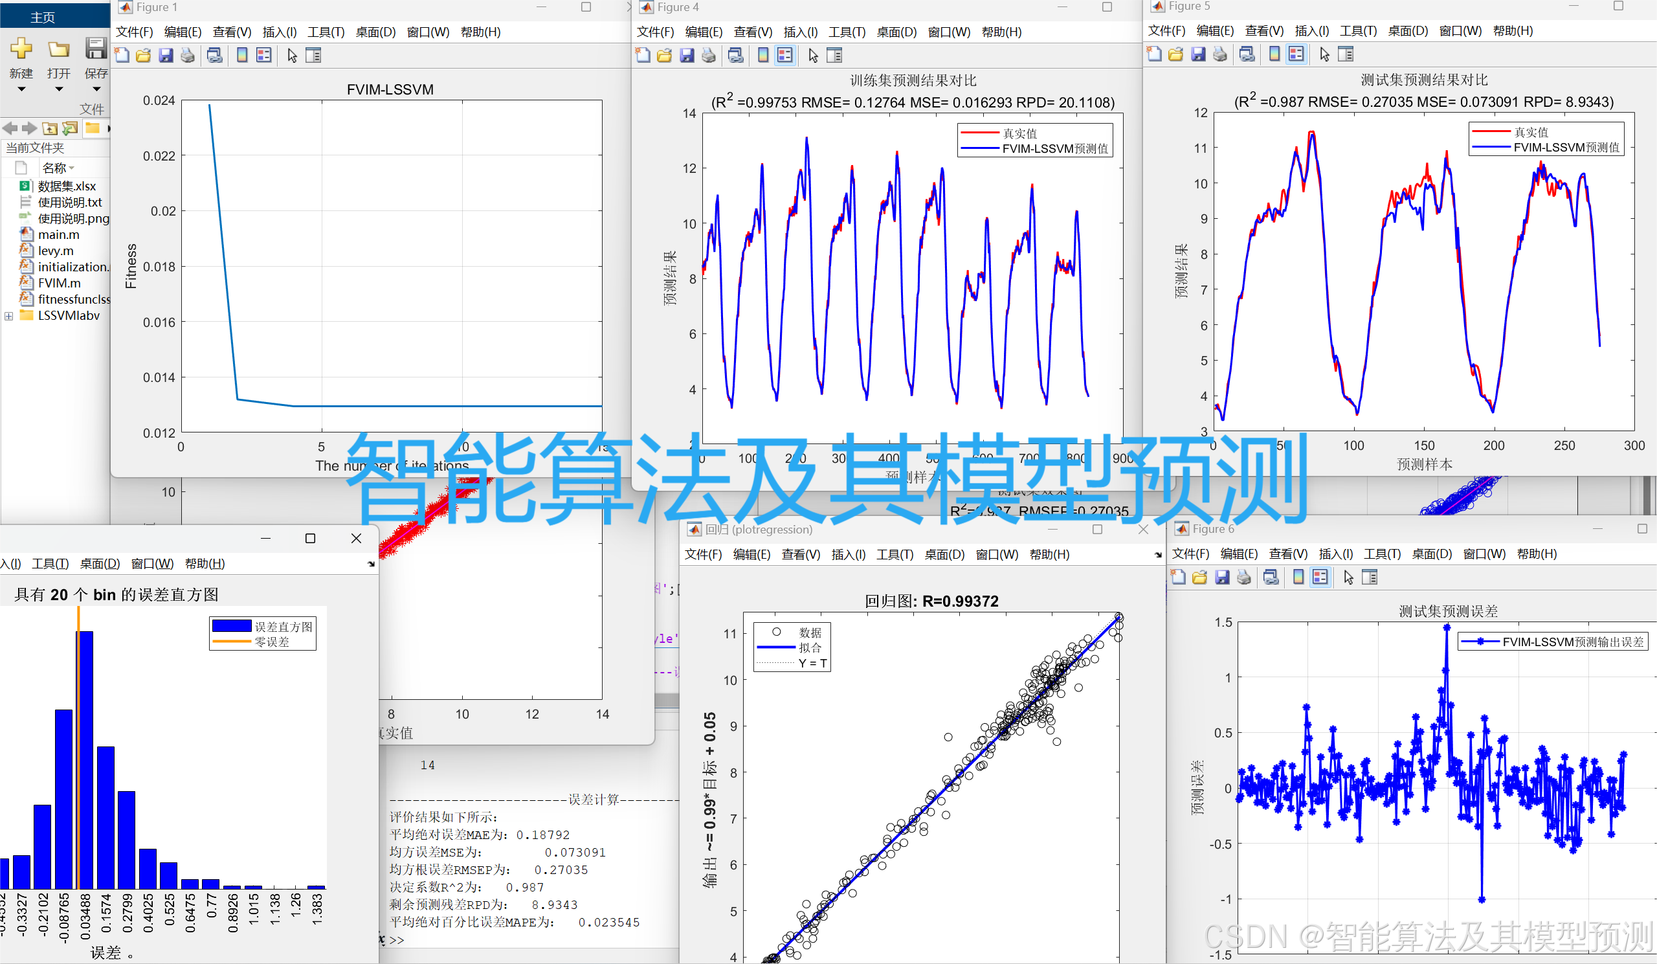Viewport: 1657px width, 964px height.
Task: Select main.m in the current folder panel
Action: click(58, 234)
